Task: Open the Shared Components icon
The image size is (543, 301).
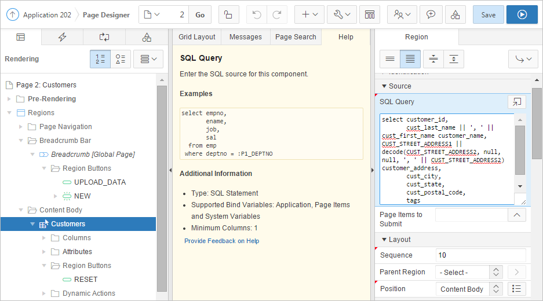Action: (455, 14)
